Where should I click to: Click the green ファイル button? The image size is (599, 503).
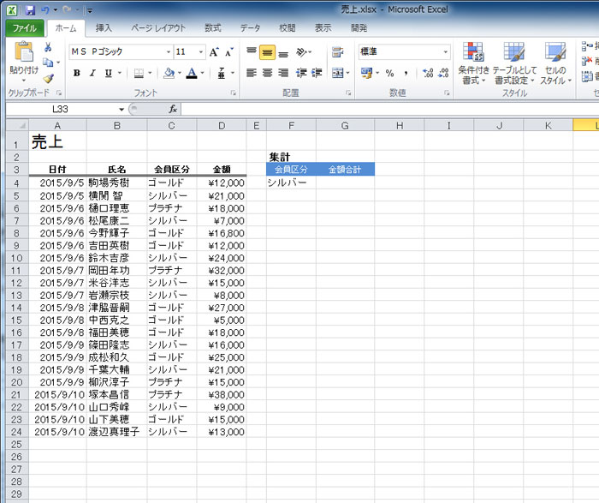click(25, 27)
